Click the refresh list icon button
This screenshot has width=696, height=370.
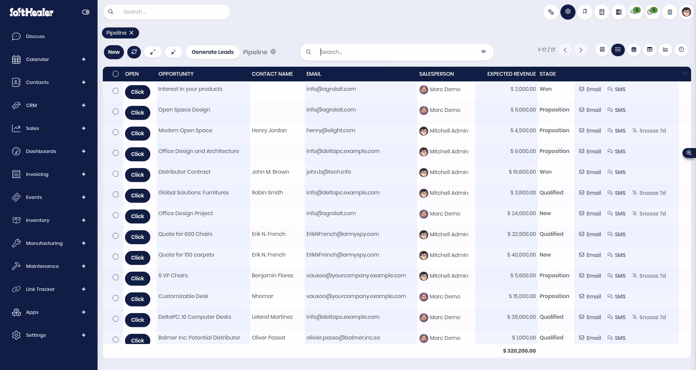(134, 52)
